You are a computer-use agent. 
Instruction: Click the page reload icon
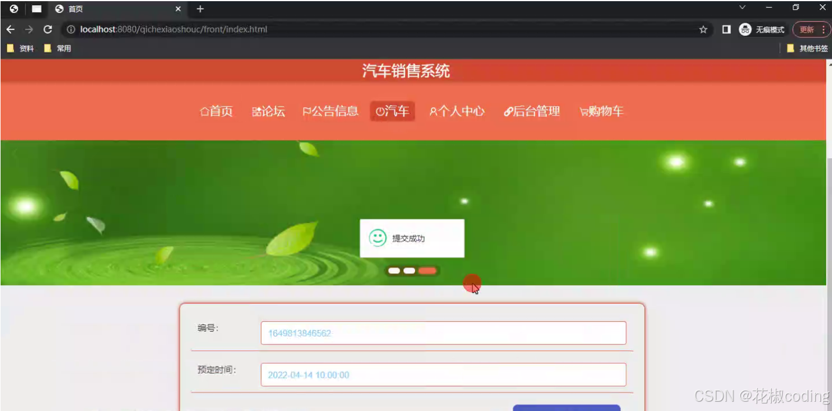click(48, 29)
